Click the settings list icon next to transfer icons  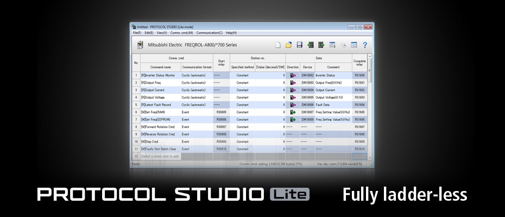point(332,45)
